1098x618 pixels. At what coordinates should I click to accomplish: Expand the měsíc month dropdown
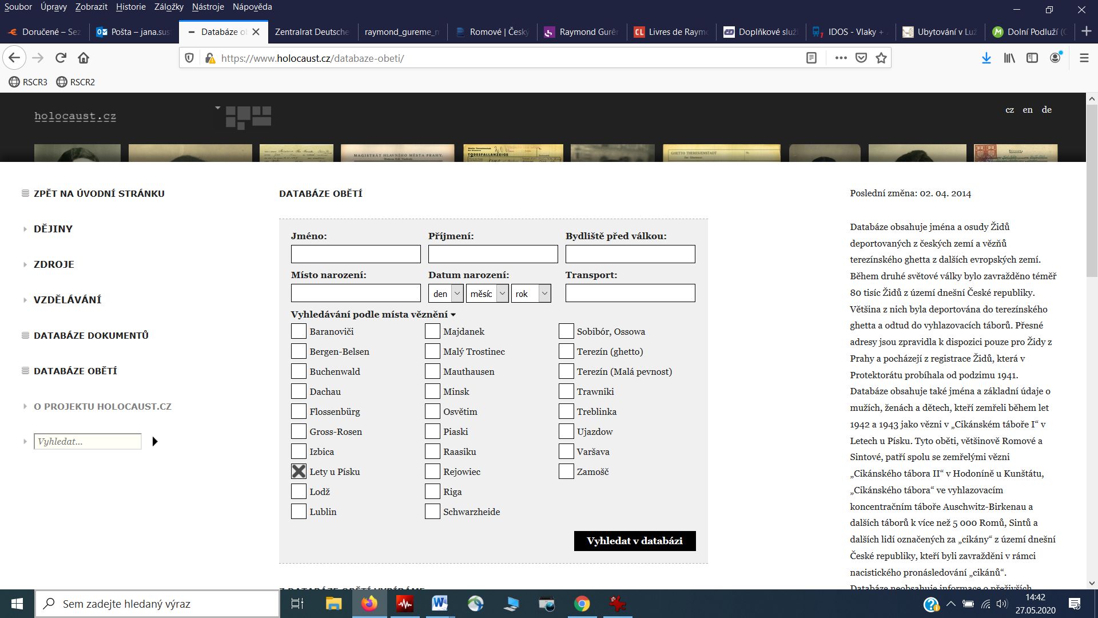tap(487, 294)
